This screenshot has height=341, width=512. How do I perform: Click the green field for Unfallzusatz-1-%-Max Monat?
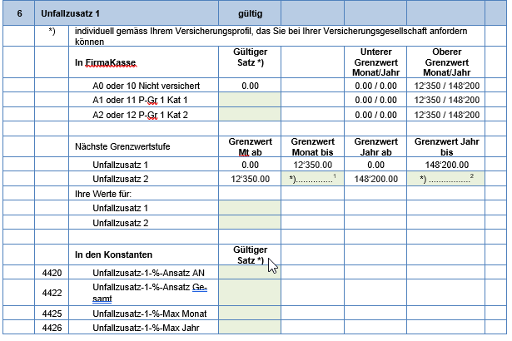(250, 313)
